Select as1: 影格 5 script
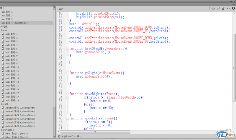Viewport: 236px width, 140px height. (x=12, y=49)
